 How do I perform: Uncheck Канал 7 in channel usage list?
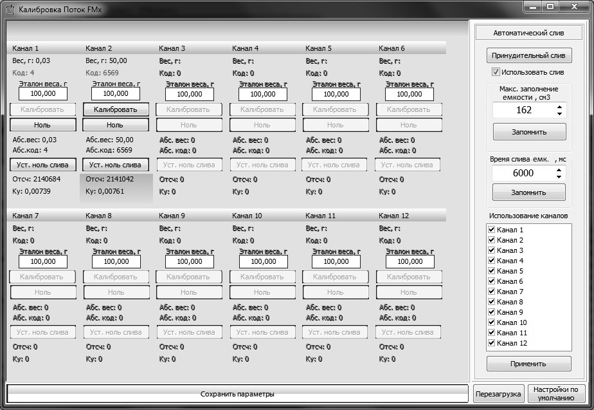pyautogui.click(x=491, y=292)
